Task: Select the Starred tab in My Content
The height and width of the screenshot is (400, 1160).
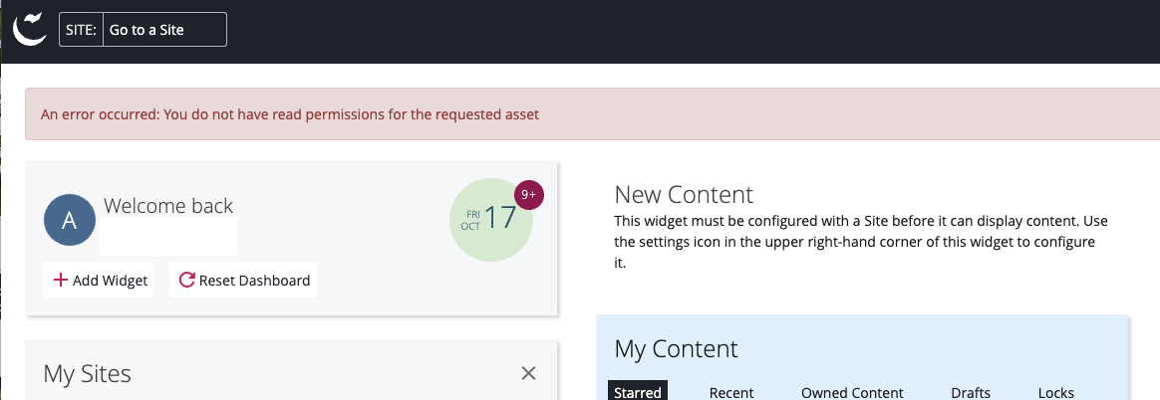Action: [638, 392]
